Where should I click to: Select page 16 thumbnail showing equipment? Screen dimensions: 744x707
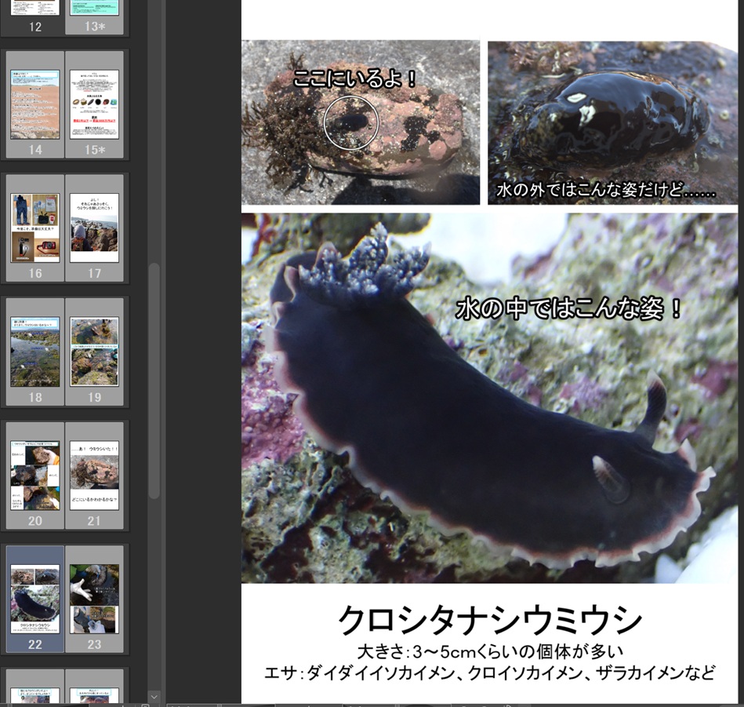(35, 228)
